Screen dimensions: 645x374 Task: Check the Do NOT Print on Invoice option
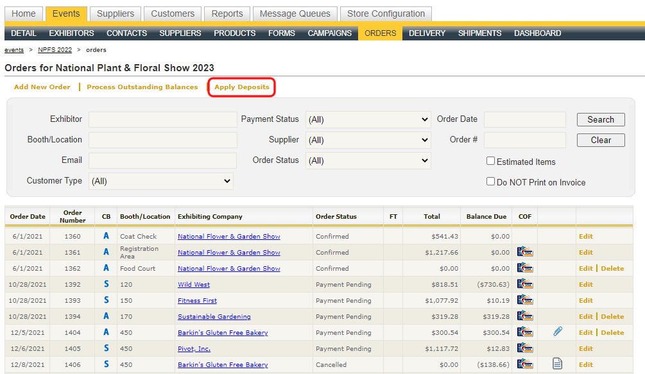(490, 182)
